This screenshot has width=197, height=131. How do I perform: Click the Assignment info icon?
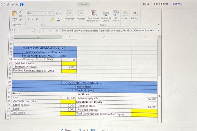click(22, 4)
